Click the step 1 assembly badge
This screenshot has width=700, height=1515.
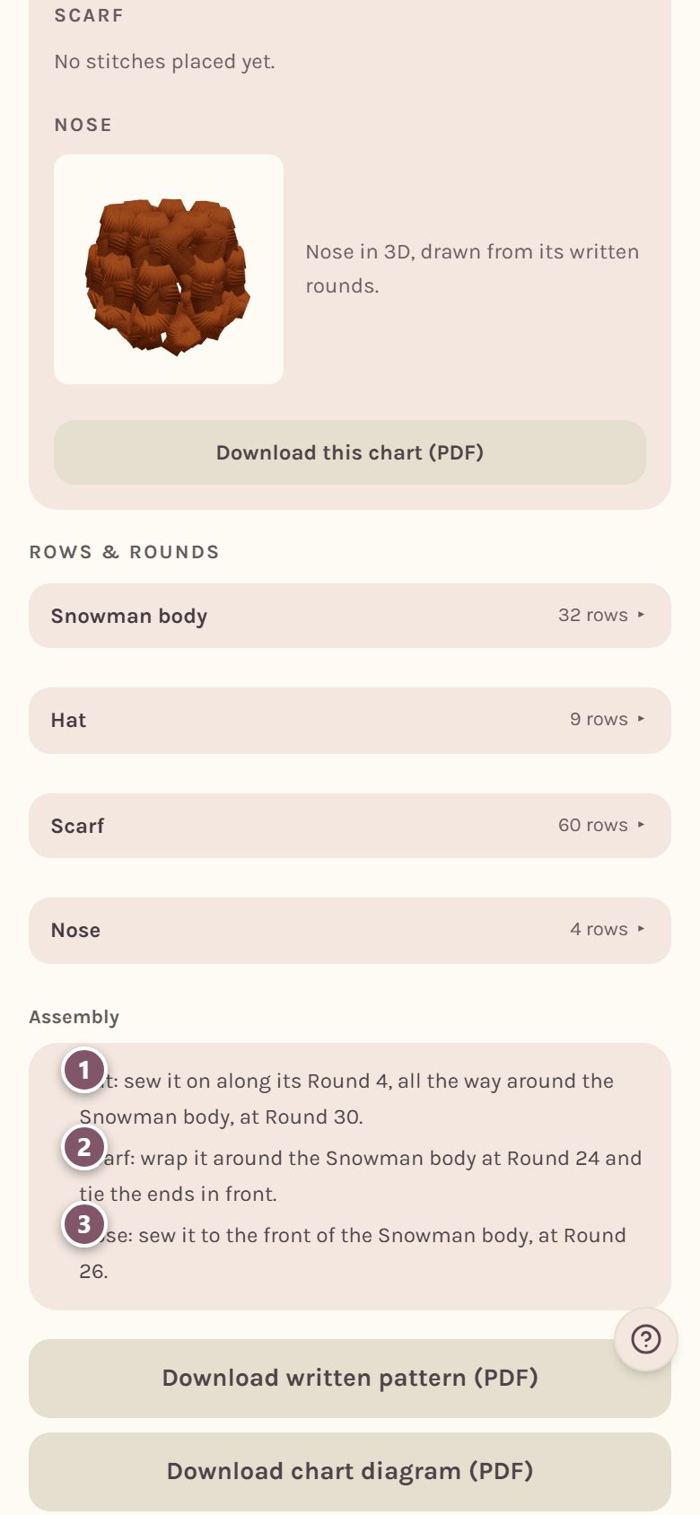84,1070
